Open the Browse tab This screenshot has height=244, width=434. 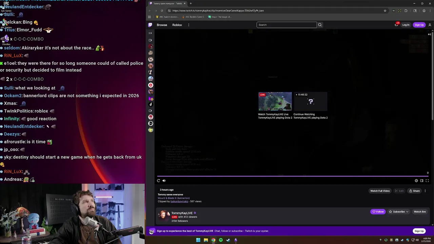pos(162,25)
